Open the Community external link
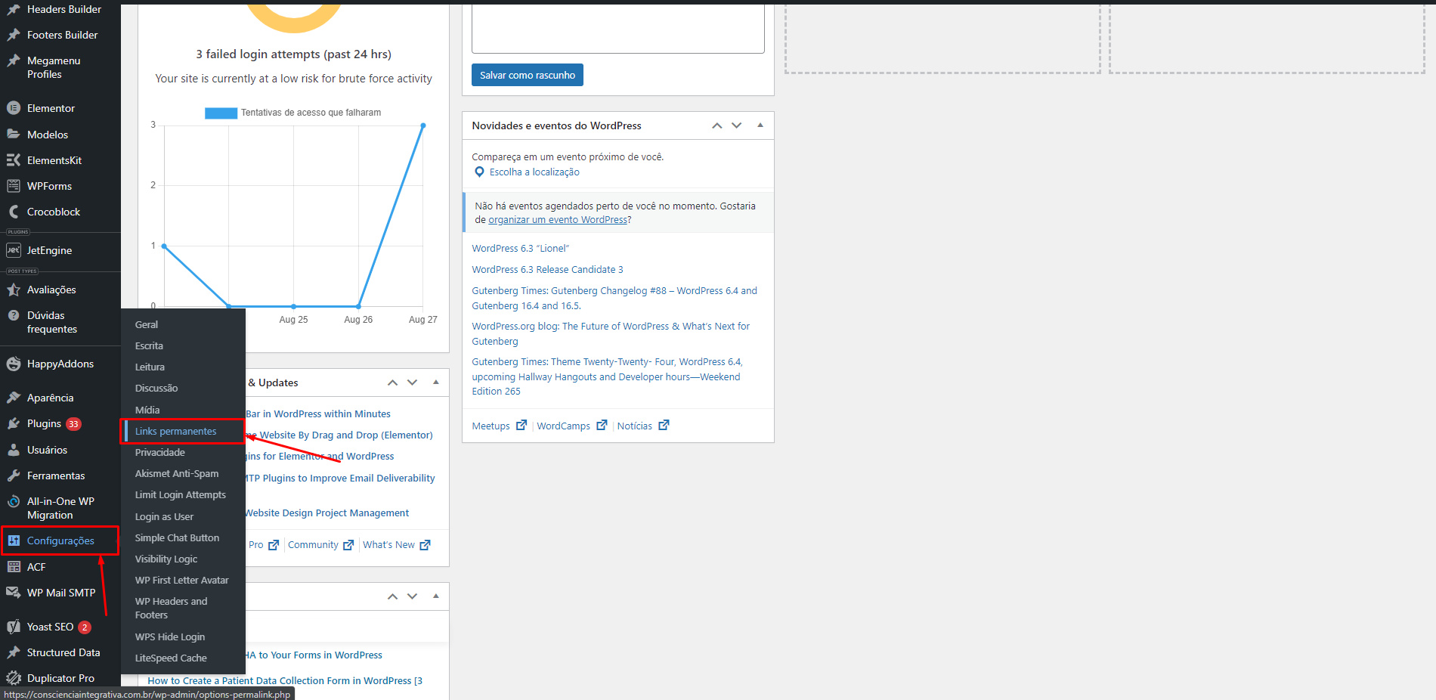Image resolution: width=1436 pixels, height=700 pixels. 320,544
